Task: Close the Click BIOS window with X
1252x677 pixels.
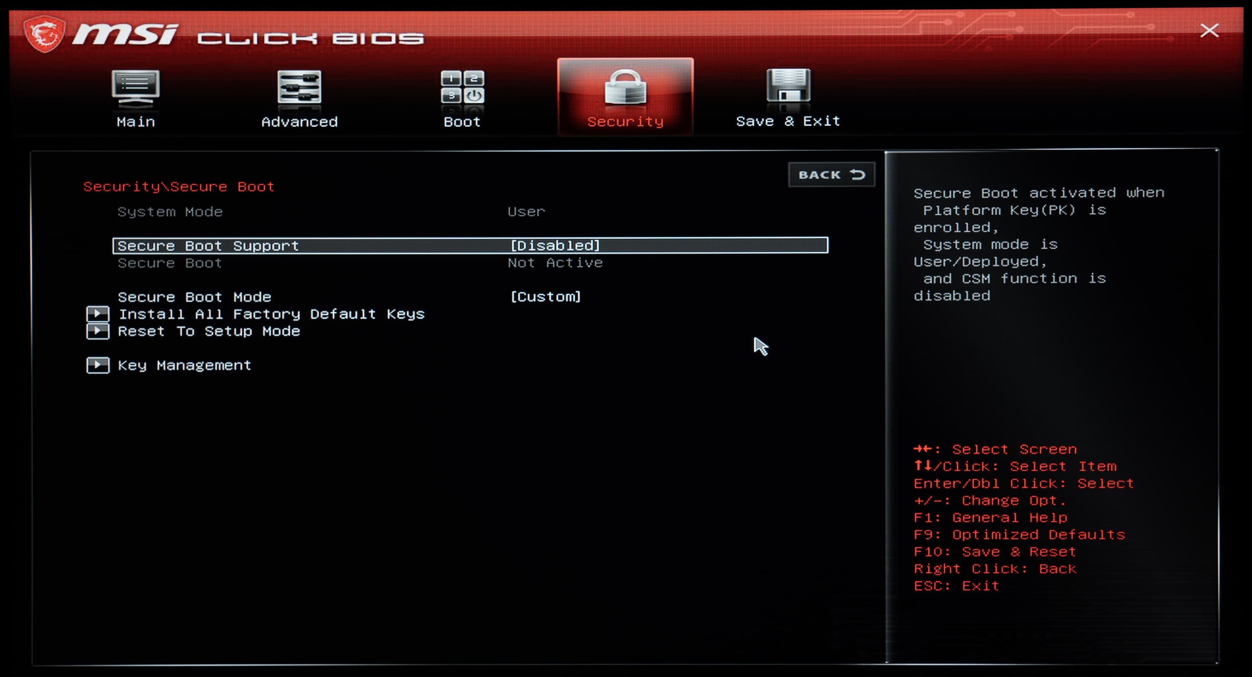Action: pos(1209,30)
